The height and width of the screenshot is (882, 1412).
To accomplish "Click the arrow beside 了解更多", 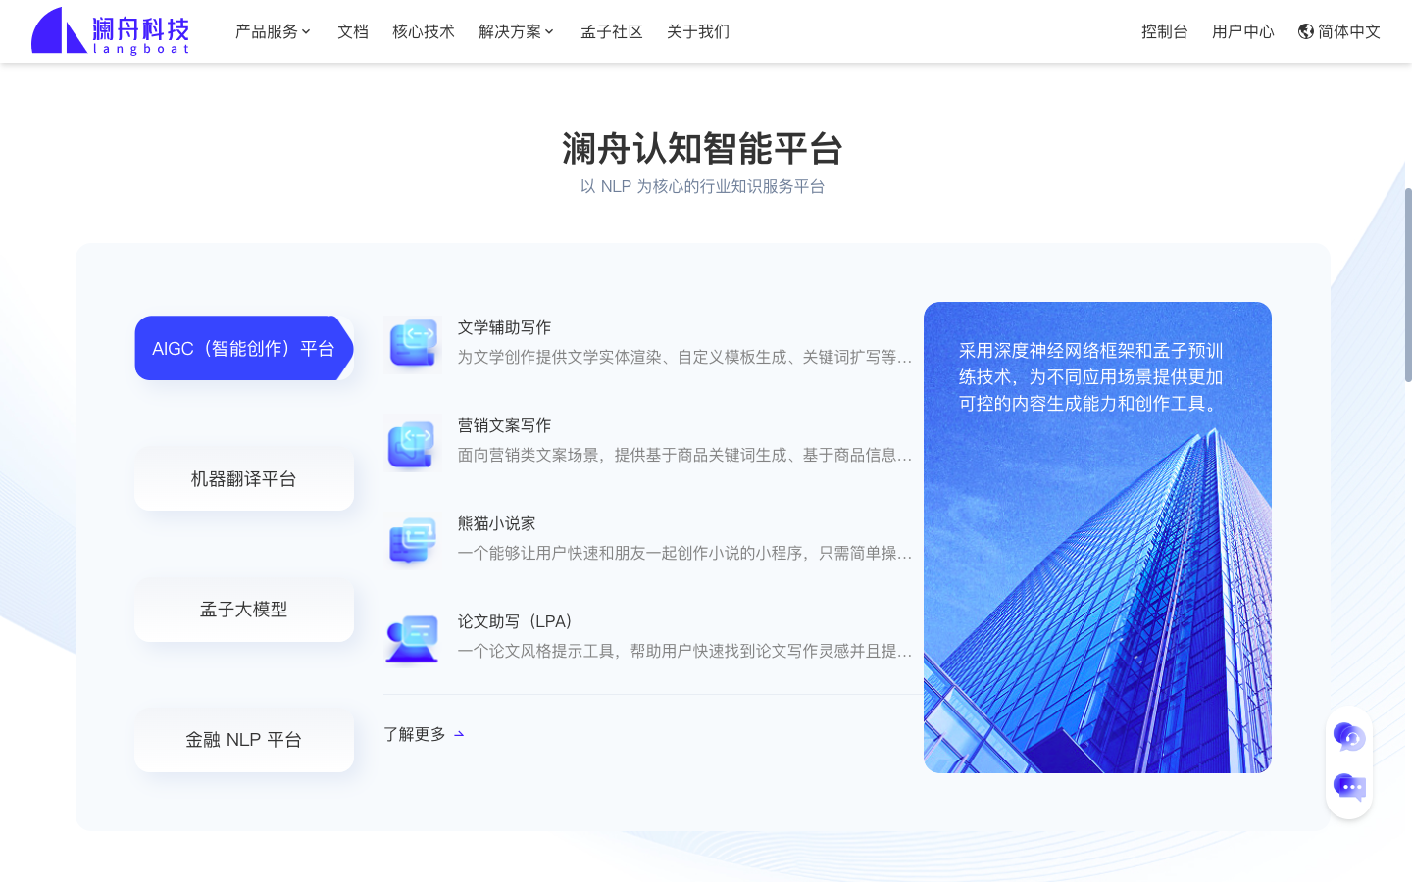I will point(459,734).
